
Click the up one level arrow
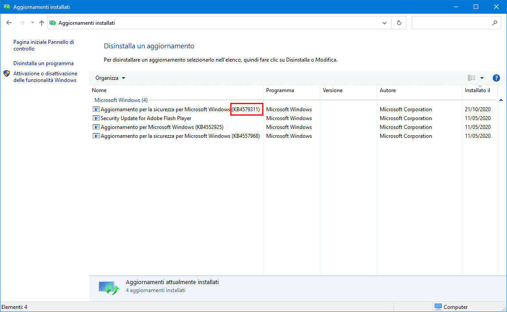(x=42, y=23)
